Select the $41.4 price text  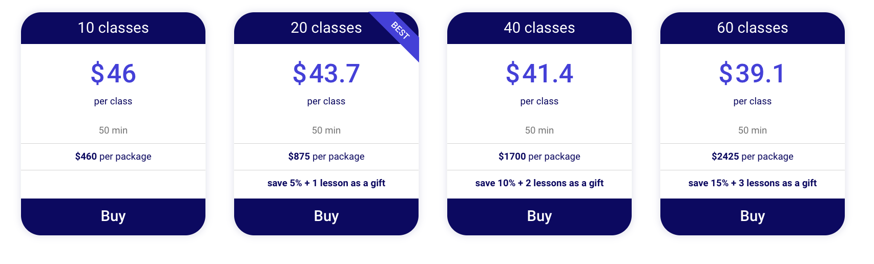coord(539,73)
